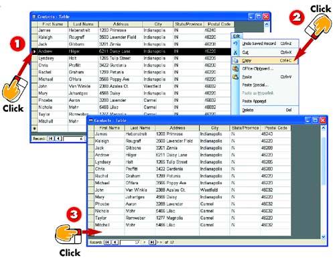The width and height of the screenshot is (335, 260).
Task: Click scroll up arrow in front window
Action: (x=324, y=128)
